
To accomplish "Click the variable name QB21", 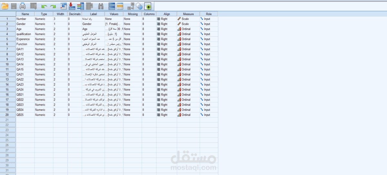I will (x=20, y=94).
